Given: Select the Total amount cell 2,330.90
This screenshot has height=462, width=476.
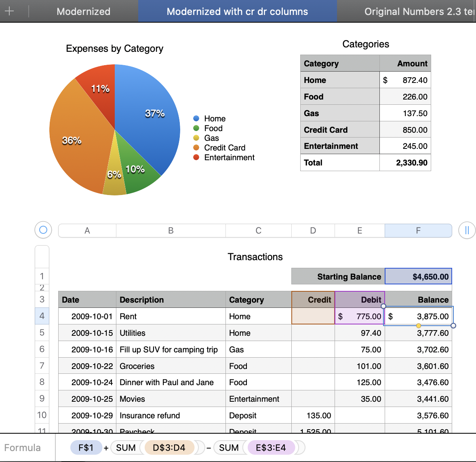Looking at the screenshot, I should click(x=405, y=163).
